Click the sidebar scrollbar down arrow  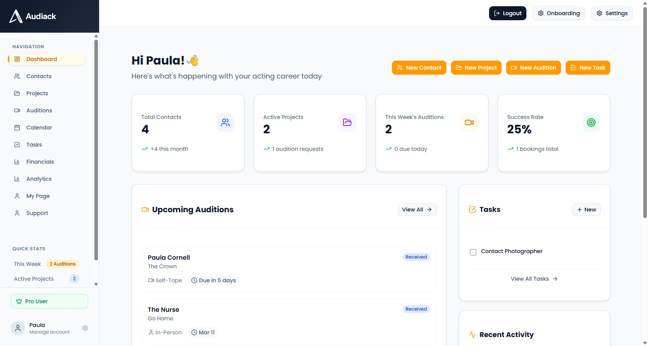point(96,284)
